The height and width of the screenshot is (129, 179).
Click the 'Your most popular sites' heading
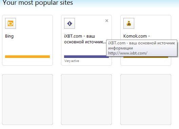click(38, 3)
